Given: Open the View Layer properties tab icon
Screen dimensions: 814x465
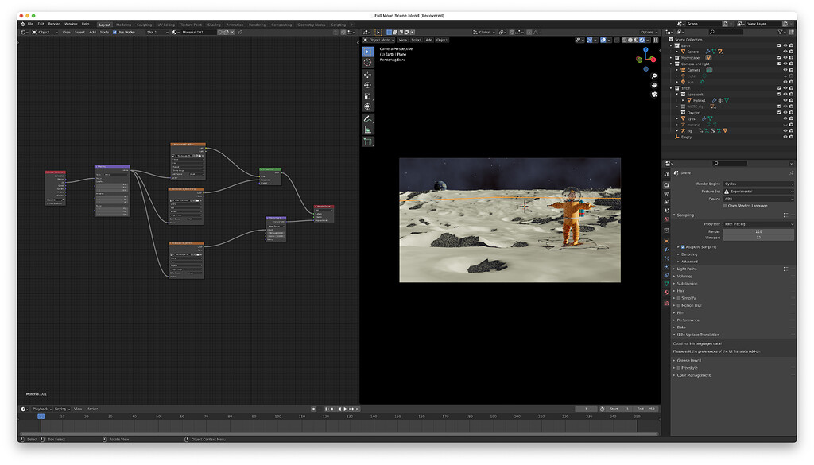Looking at the screenshot, I should [x=667, y=203].
